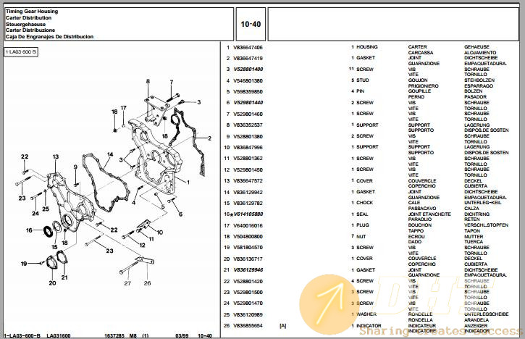Viewport: 525px width, 339px height.
Task: Select part number V504800800
Action: [x=248, y=236]
